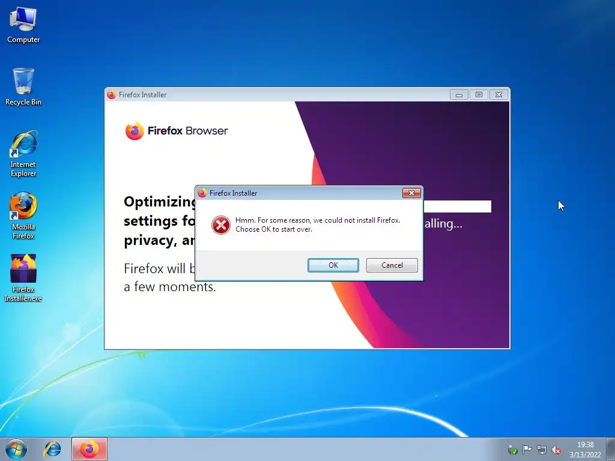The height and width of the screenshot is (461, 615).
Task: Click the 'Firefox Browser' text in installer
Action: [x=187, y=131]
